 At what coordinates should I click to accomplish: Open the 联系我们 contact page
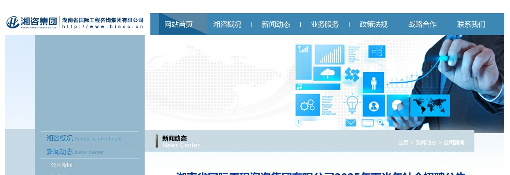pos(471,24)
